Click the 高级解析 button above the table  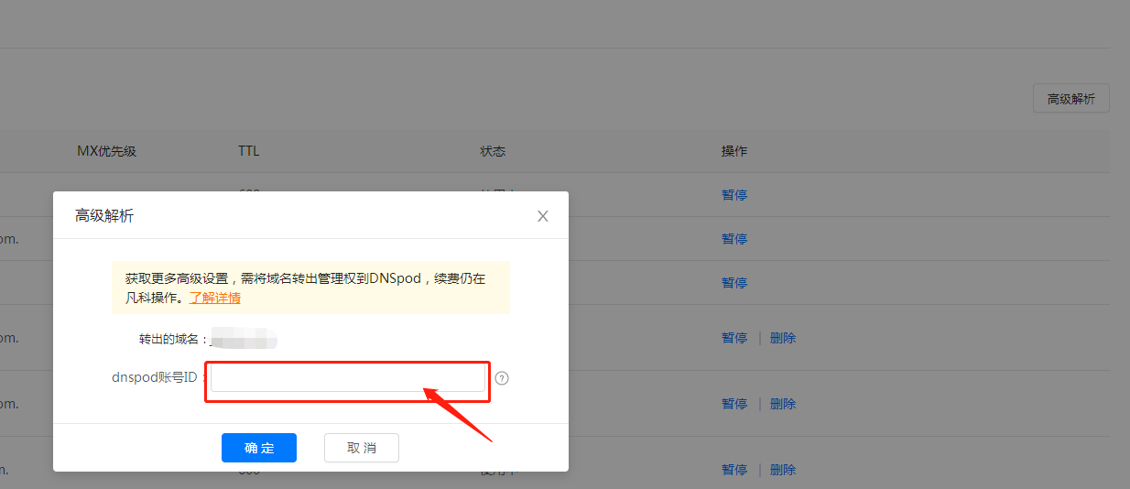1071,99
